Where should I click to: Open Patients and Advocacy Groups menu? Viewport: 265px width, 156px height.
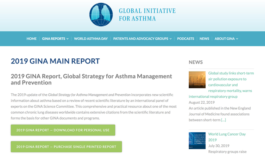pyautogui.click(x=141, y=39)
